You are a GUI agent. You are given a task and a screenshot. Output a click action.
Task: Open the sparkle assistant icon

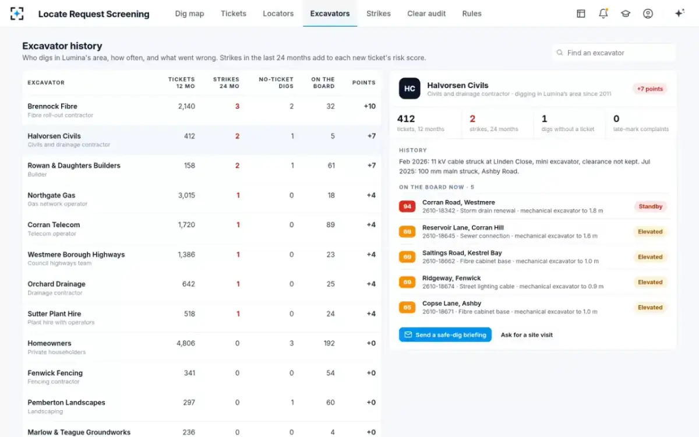pos(679,13)
